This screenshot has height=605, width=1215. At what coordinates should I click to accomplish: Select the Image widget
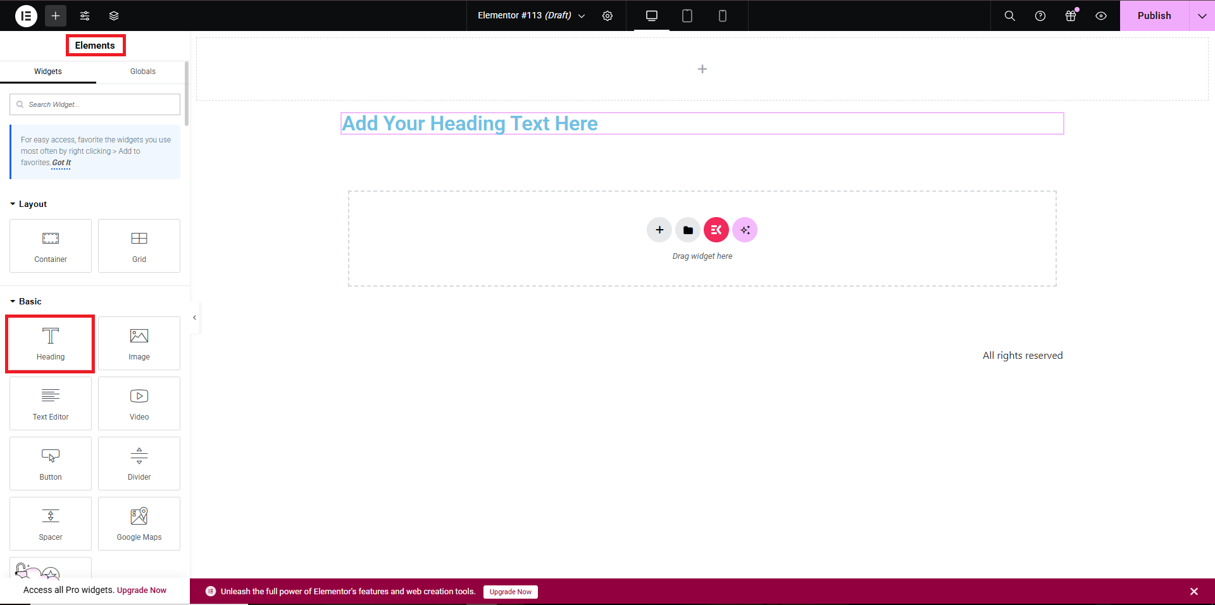coord(139,344)
